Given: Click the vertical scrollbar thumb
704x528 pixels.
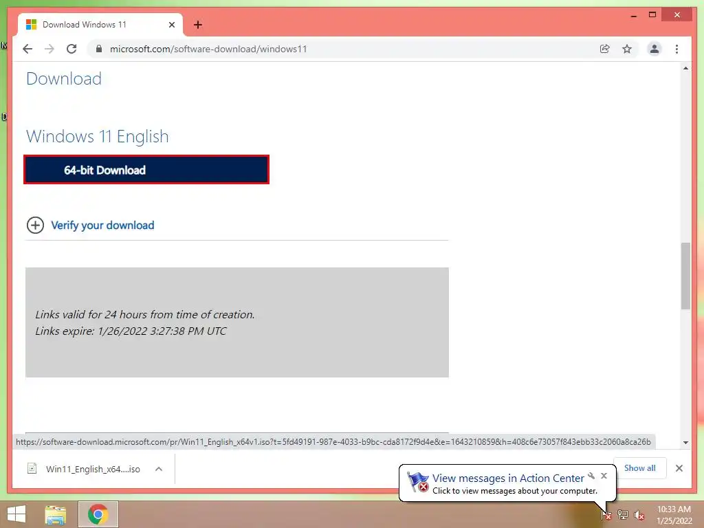Looking at the screenshot, I should coord(685,276).
